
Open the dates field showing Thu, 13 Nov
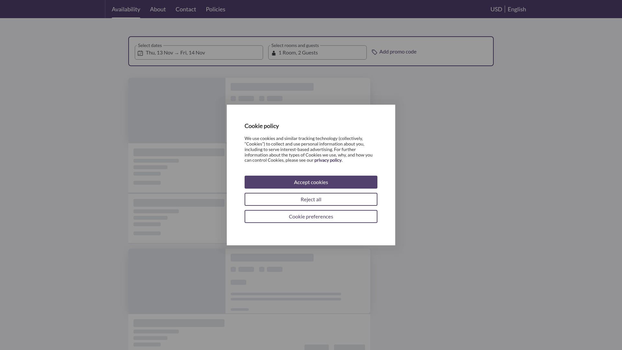(x=199, y=52)
